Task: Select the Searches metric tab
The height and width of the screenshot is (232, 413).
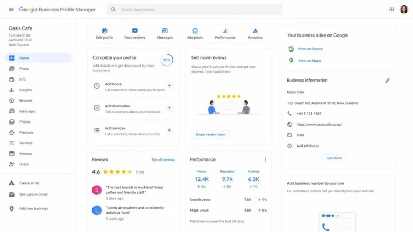Action: click(x=227, y=179)
